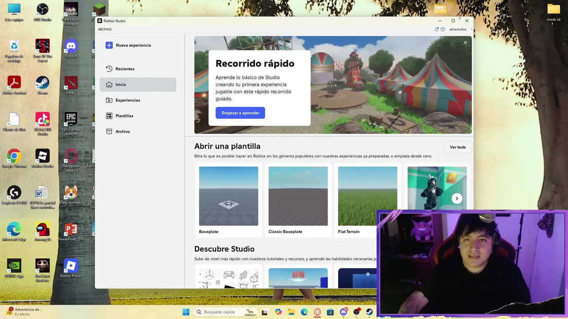The height and width of the screenshot is (319, 568).
Task: Select the Buckshot Roulette desktop icon
Action: [x=43, y=271]
